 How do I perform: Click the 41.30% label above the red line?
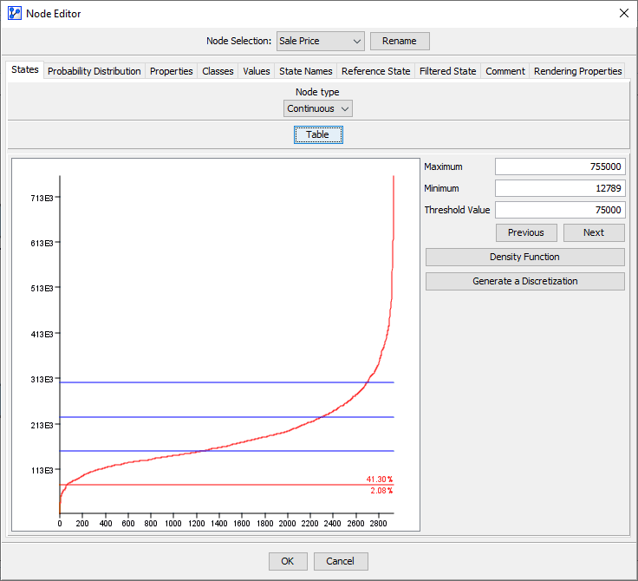[379, 480]
